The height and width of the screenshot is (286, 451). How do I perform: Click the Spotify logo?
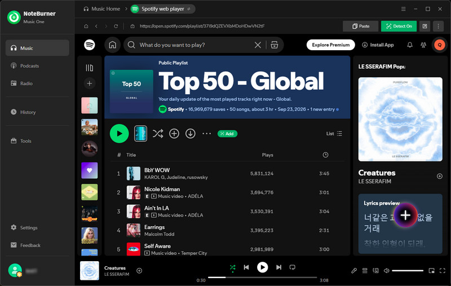coord(90,45)
